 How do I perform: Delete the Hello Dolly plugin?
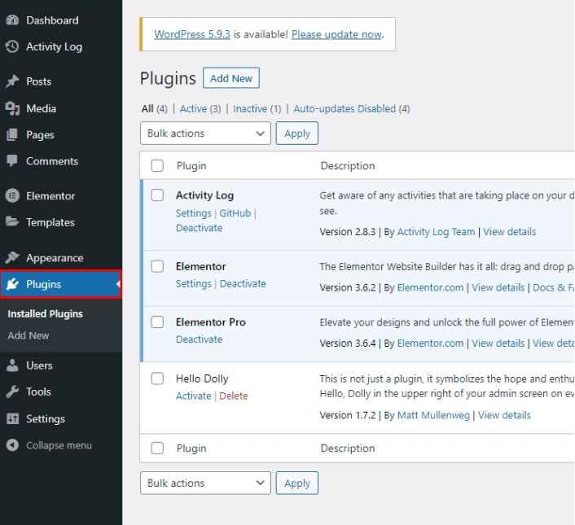click(234, 396)
